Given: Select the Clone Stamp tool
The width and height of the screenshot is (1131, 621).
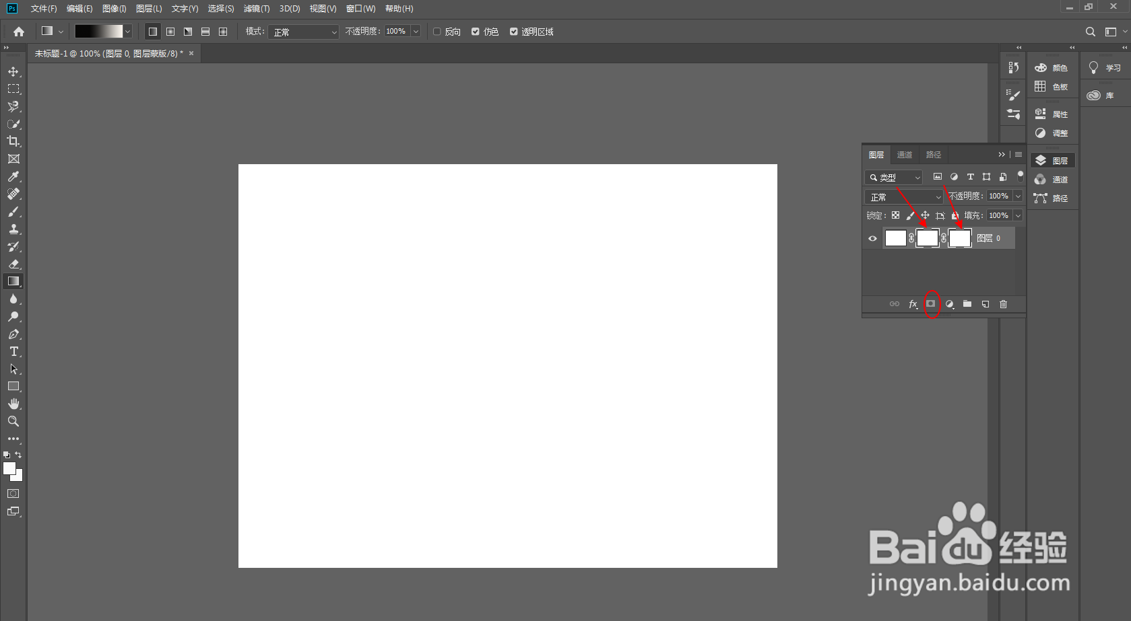Looking at the screenshot, I should click(x=13, y=229).
